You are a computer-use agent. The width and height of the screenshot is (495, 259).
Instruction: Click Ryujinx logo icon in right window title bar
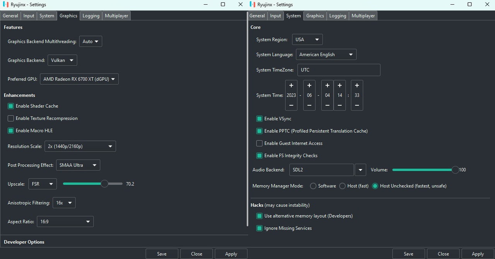(253, 5)
